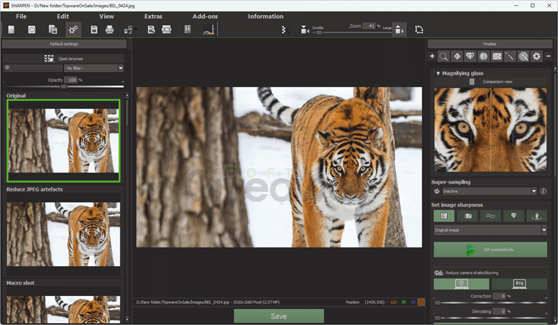Select the scratch line tool icon

(510, 57)
